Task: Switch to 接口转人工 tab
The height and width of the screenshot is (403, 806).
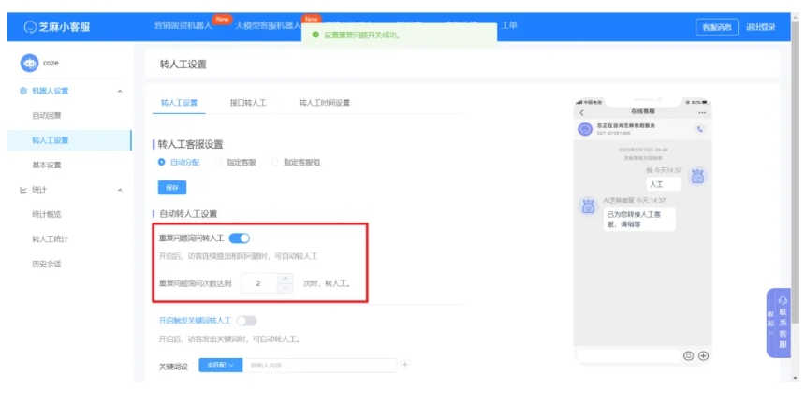Action: [248, 103]
